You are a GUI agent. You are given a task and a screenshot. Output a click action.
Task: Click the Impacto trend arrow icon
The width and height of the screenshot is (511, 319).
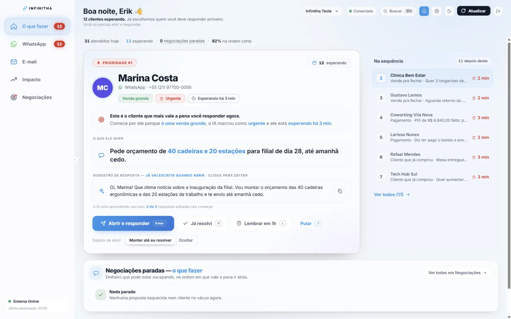tap(14, 79)
